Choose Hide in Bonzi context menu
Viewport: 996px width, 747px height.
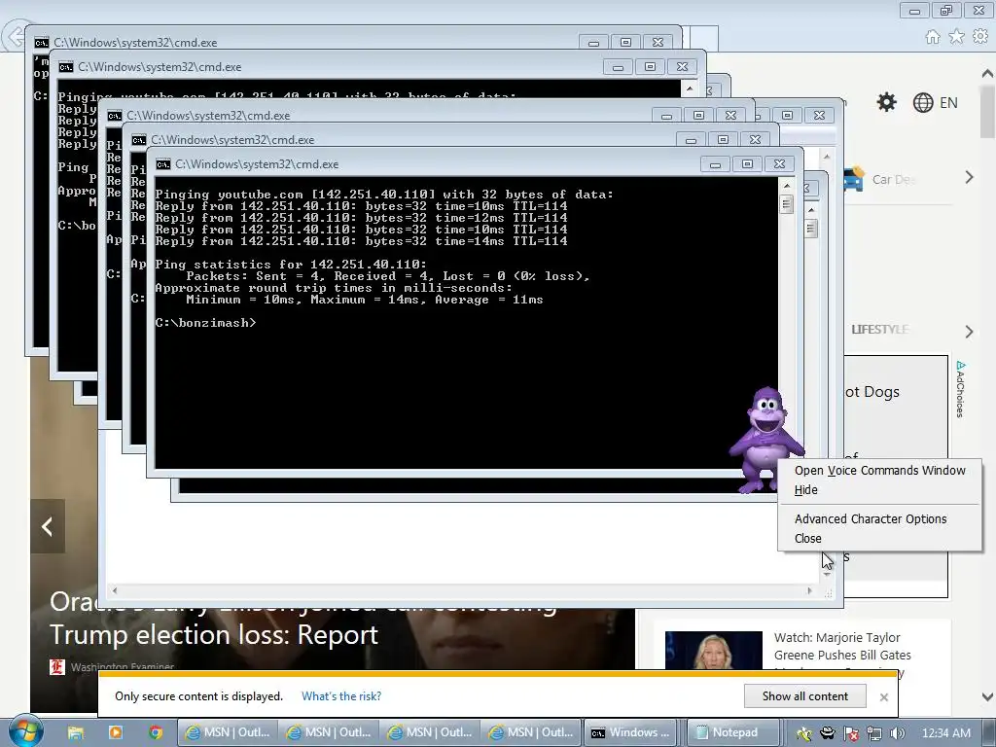click(879, 490)
